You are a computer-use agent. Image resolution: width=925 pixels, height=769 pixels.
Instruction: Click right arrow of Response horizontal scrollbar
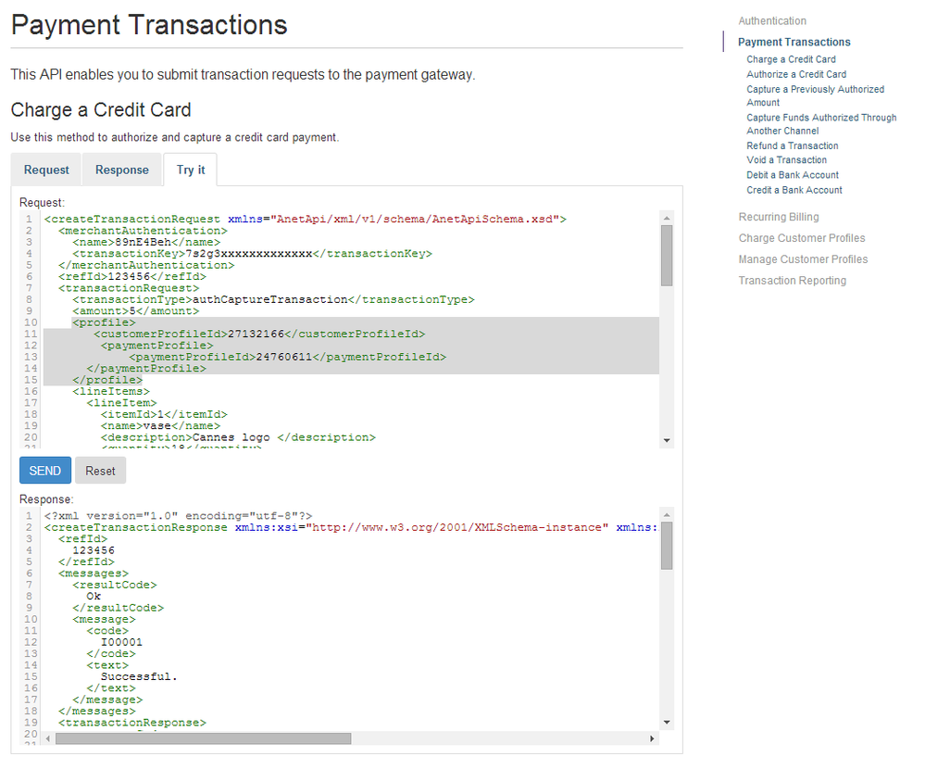652,738
